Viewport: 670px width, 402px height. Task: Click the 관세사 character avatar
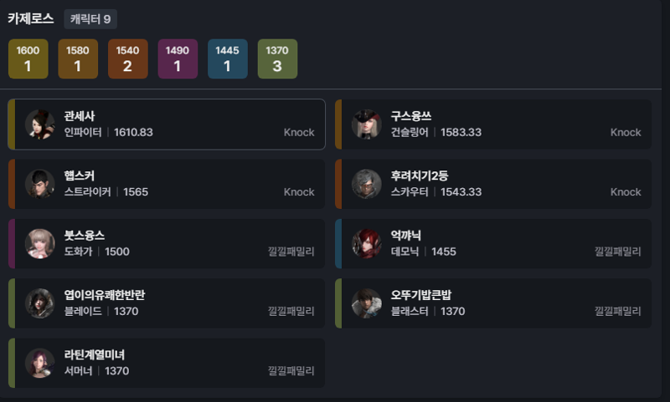39,125
